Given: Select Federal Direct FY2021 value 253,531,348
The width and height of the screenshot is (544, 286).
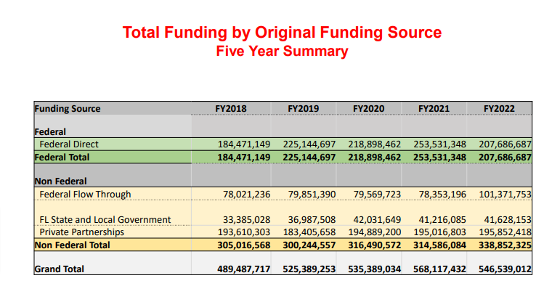Looking at the screenshot, I should point(439,144).
